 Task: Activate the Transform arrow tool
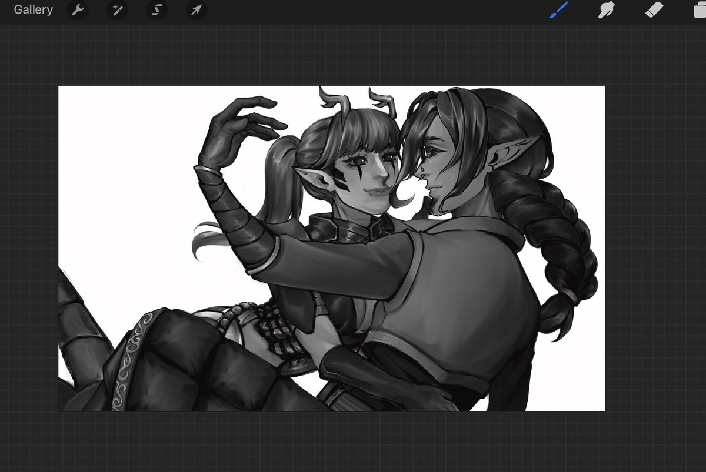[197, 10]
